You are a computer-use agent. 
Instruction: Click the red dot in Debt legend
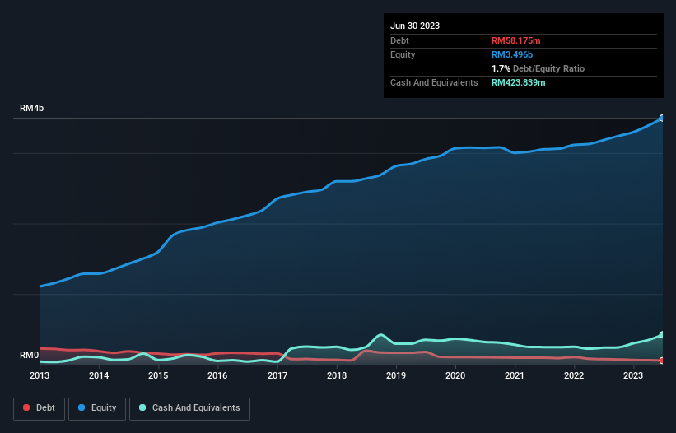(x=26, y=407)
